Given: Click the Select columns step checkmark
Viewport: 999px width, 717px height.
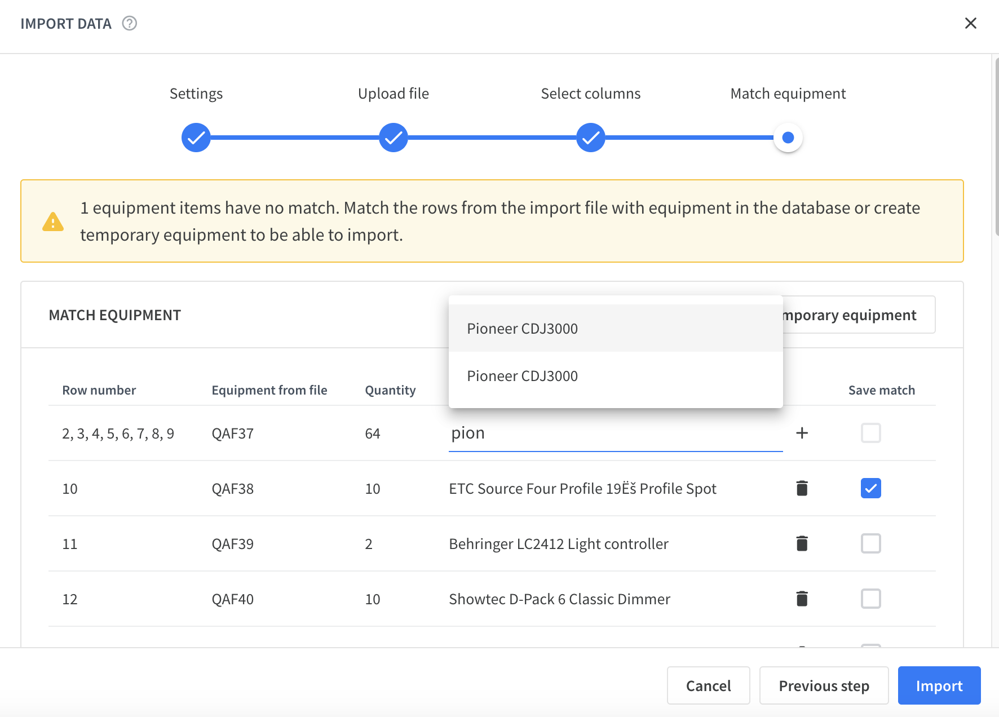Looking at the screenshot, I should 591,138.
